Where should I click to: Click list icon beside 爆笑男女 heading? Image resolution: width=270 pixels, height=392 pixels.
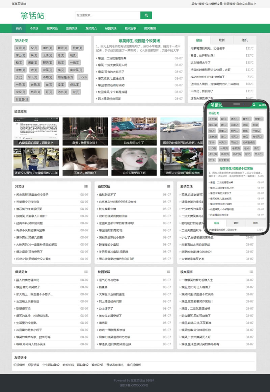pyautogui.click(x=86, y=272)
